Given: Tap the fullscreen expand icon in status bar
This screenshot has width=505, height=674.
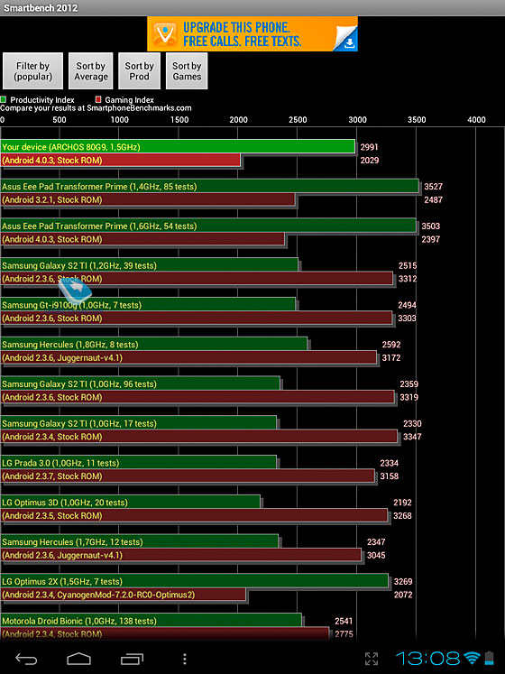Looking at the screenshot, I should 372,659.
